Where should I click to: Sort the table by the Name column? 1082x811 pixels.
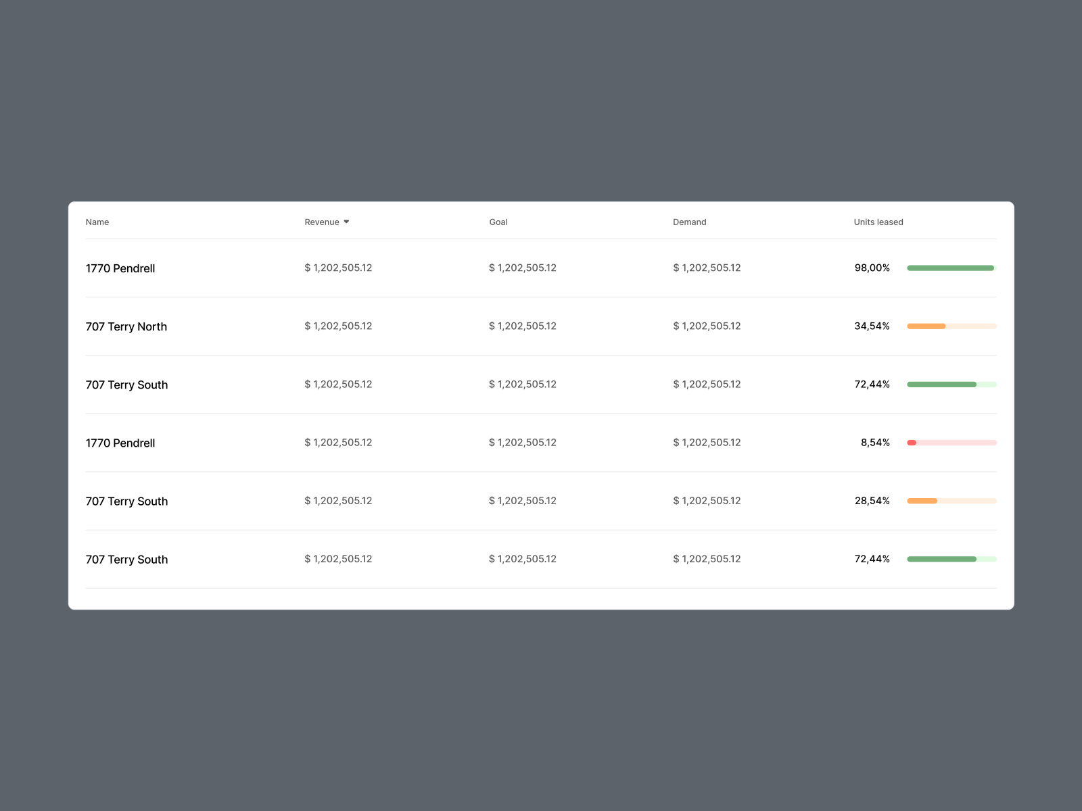(x=97, y=222)
